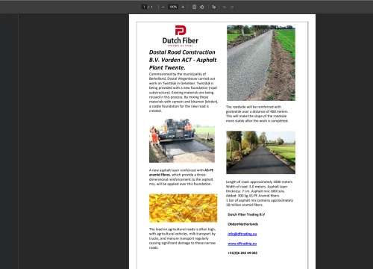Click the page number input field
This screenshot has width=373, height=269.
click(x=144, y=7)
